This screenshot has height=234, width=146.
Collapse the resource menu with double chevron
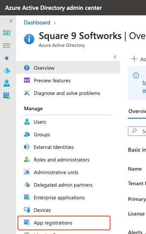pyautogui.click(x=115, y=57)
